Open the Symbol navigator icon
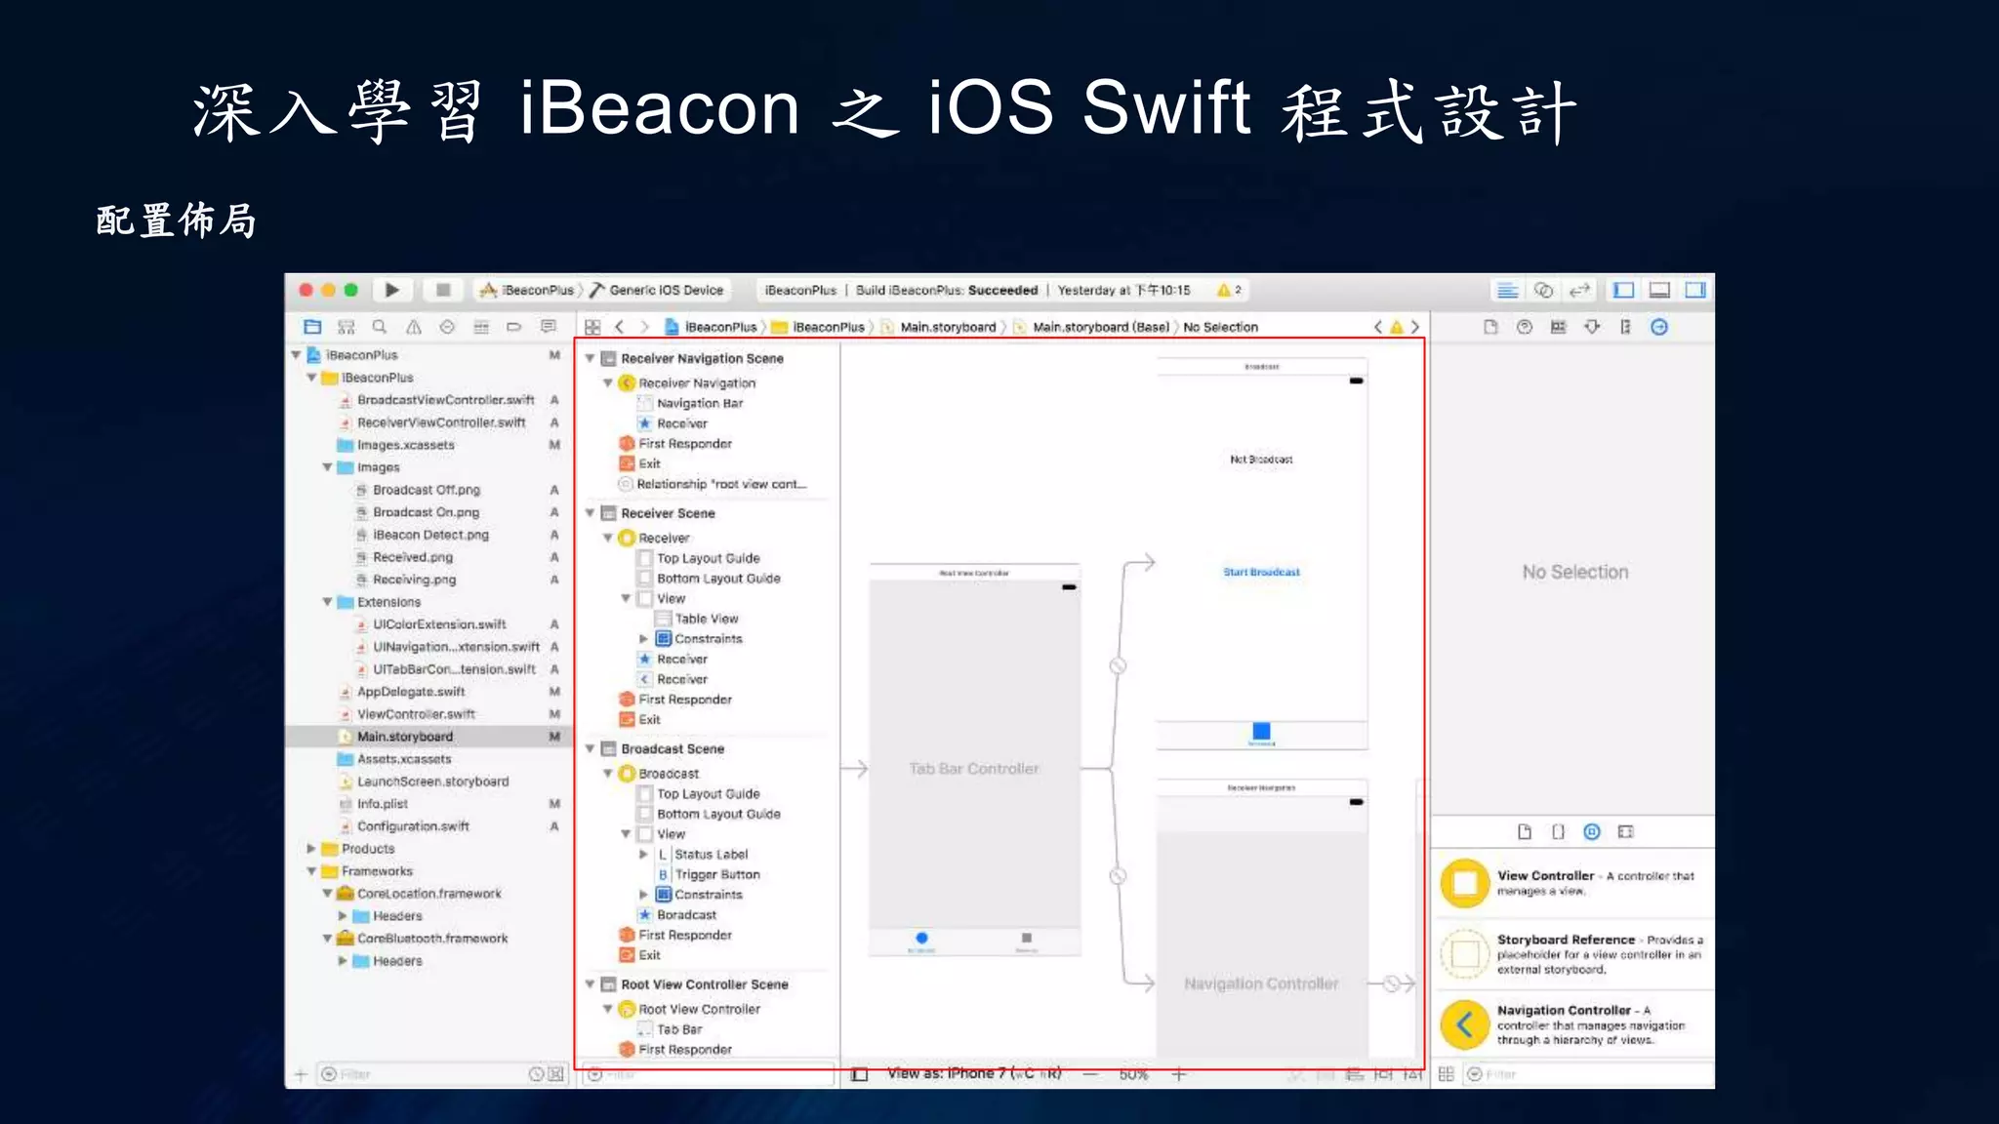The image size is (1999, 1124). [347, 327]
